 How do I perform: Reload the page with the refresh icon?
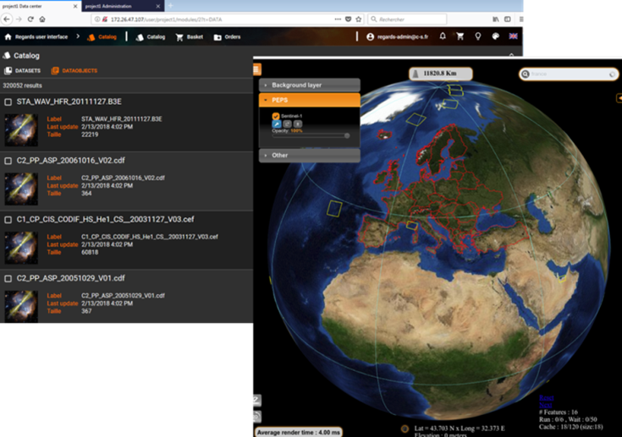point(30,19)
